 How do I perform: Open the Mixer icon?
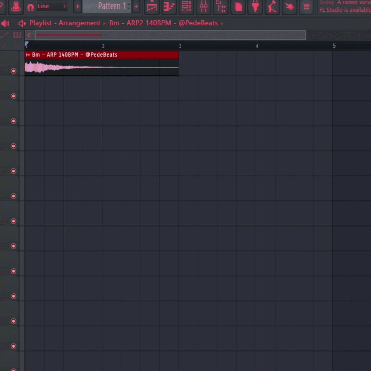point(203,7)
